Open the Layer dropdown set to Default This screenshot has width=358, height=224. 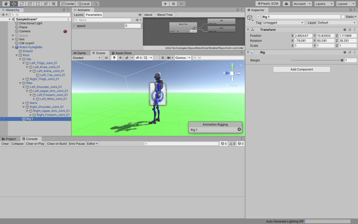[337, 22]
